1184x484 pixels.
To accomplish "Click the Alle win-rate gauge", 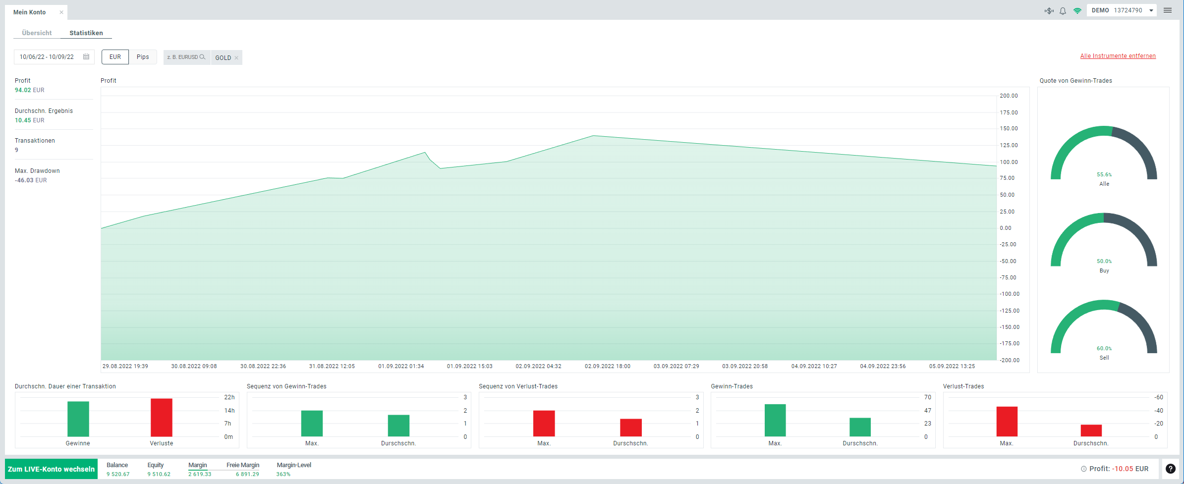I will (x=1104, y=154).
